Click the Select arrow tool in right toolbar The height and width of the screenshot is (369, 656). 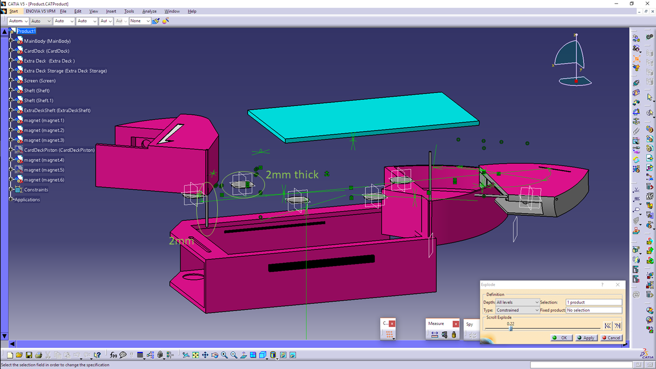click(649, 97)
